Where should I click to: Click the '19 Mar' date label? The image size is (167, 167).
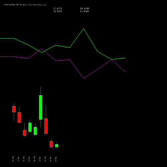pyautogui.click(x=29, y=159)
